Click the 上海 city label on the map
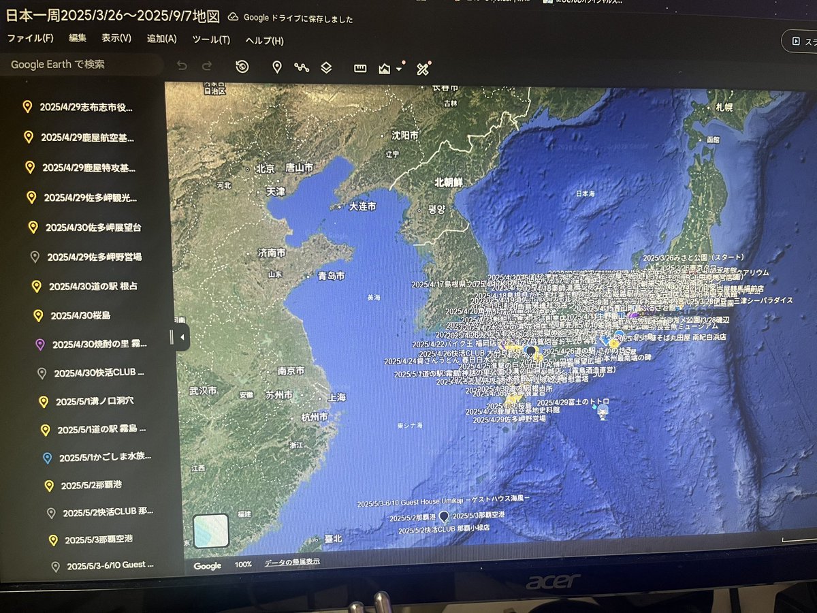The width and height of the screenshot is (817, 613). 336,398
